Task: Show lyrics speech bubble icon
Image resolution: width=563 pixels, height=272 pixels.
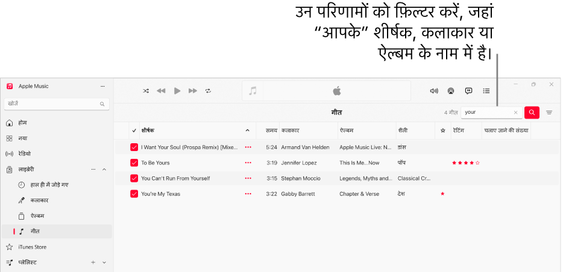Action: [468, 91]
